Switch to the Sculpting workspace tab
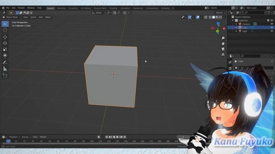 [73, 8]
